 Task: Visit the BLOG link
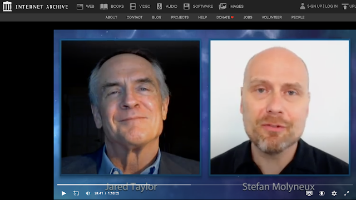157,17
